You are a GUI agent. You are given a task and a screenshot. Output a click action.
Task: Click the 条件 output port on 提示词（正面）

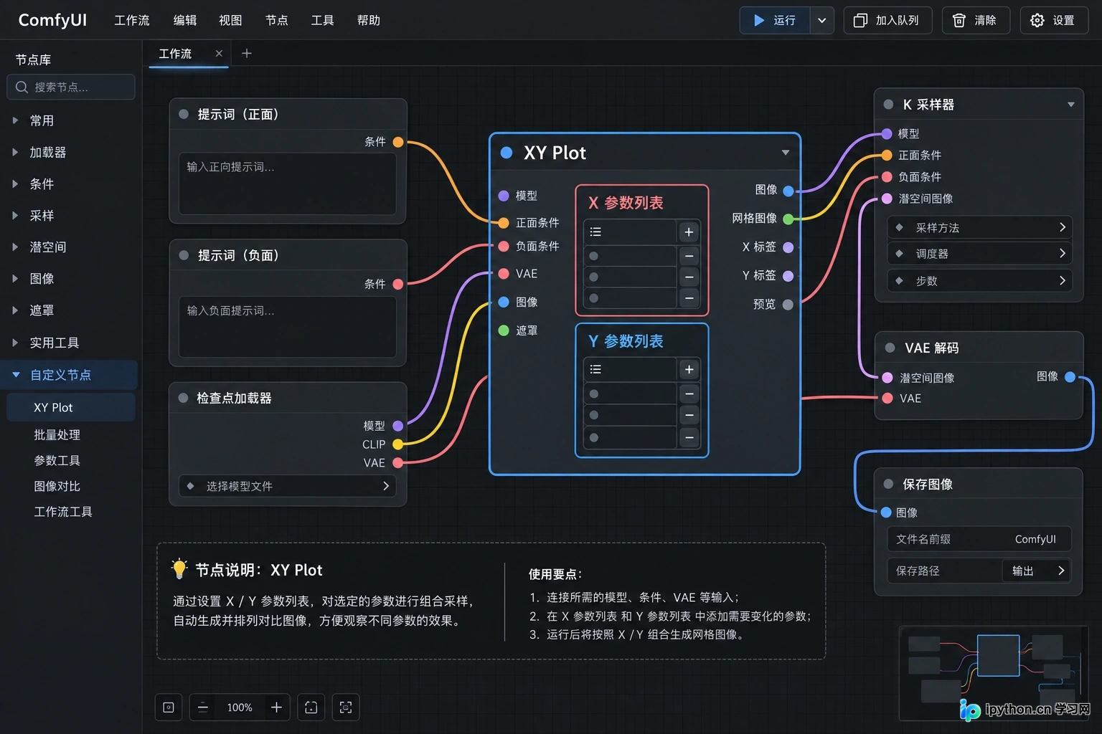click(x=398, y=142)
